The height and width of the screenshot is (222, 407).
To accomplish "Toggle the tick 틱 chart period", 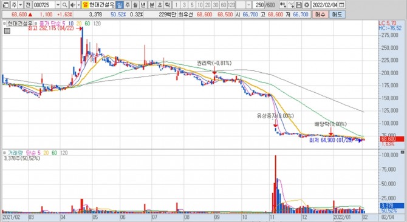I will tap(168, 5).
